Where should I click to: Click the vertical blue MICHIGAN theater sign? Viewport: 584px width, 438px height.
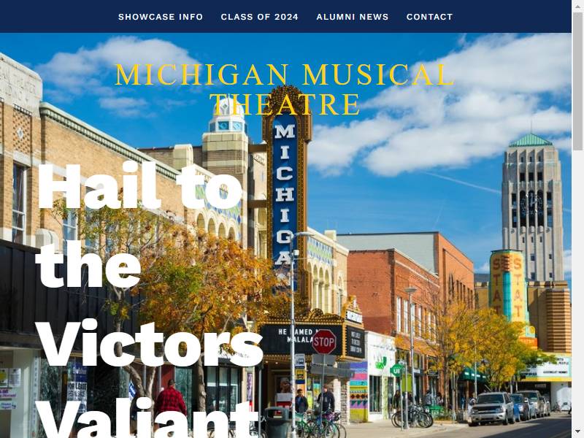click(x=285, y=193)
